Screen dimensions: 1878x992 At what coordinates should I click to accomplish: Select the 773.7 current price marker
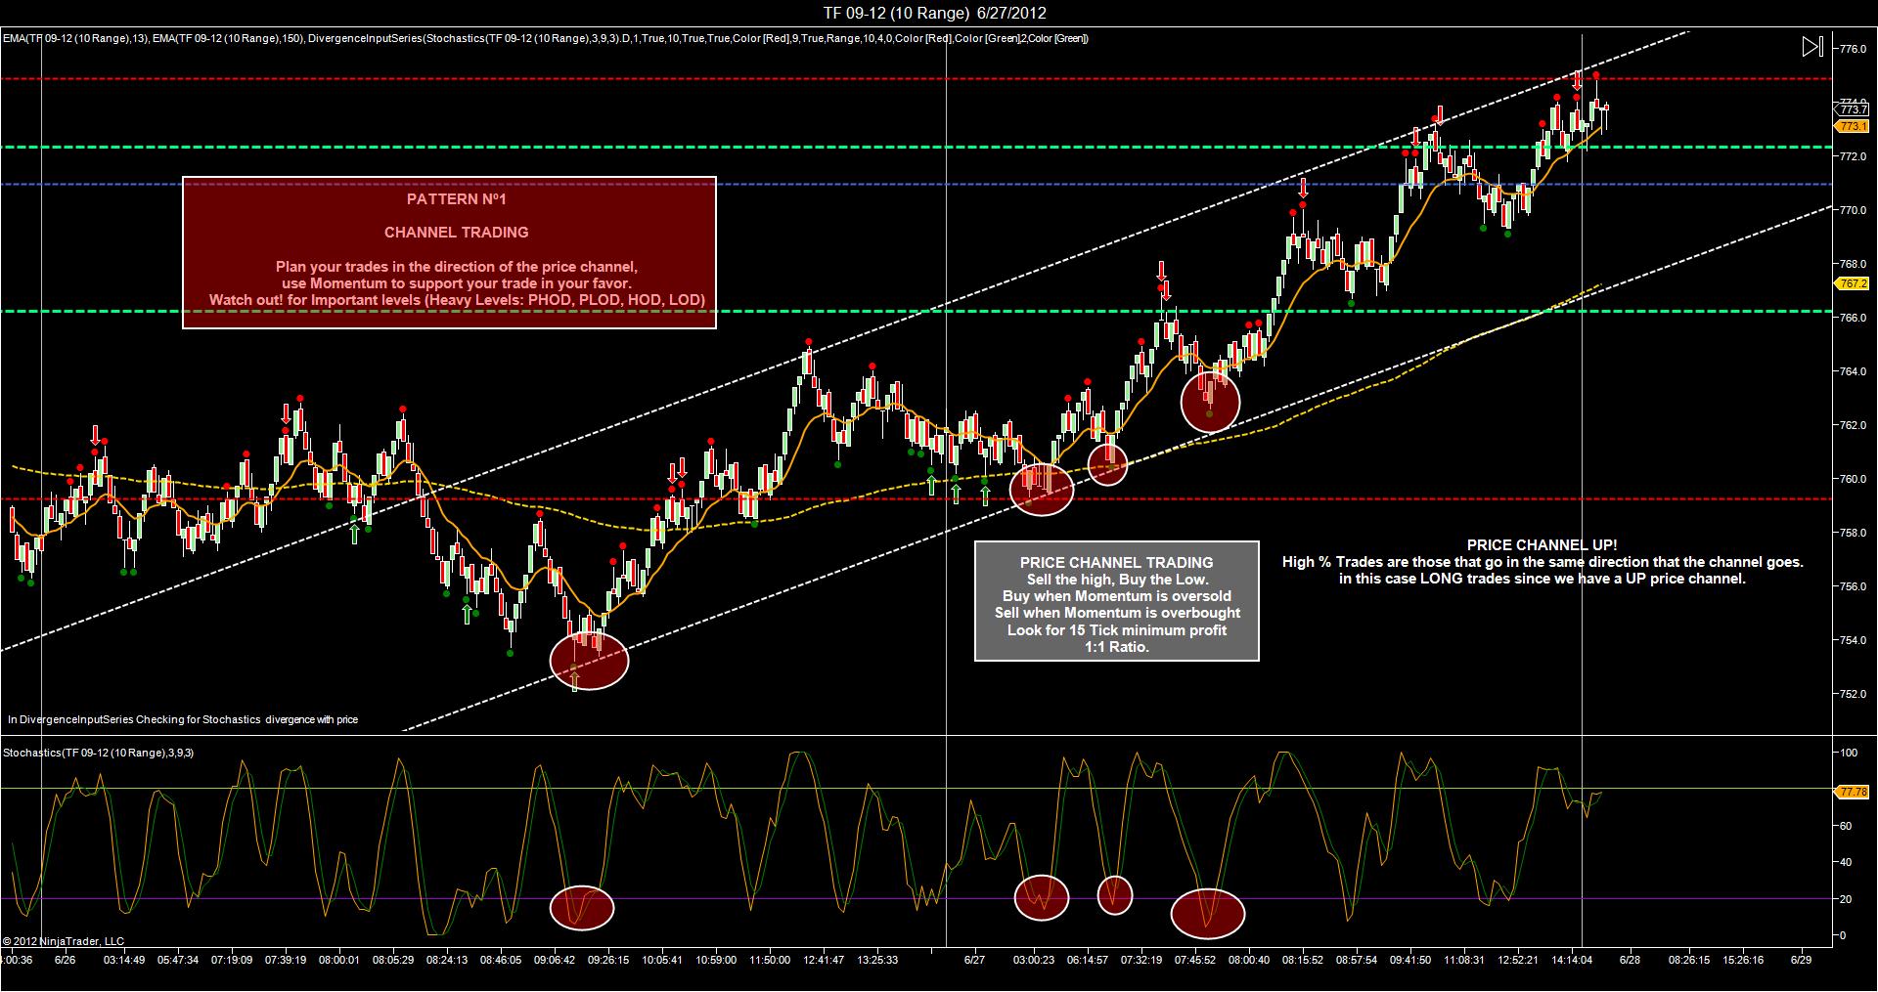1853,110
